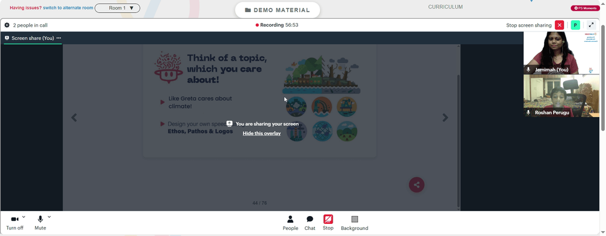Mute the microphone
Screen dimensions: 606x236
coord(40,223)
